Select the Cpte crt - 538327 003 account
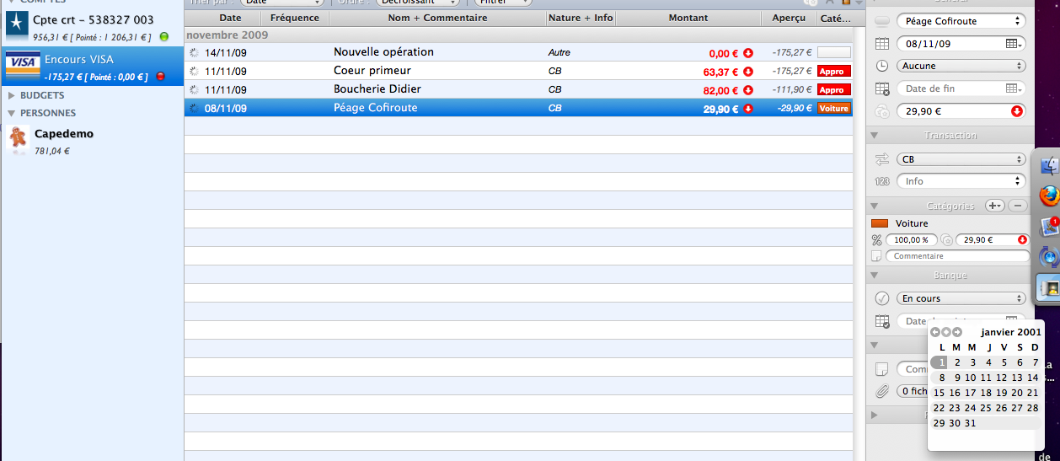The height and width of the screenshot is (461, 1060). [x=92, y=27]
